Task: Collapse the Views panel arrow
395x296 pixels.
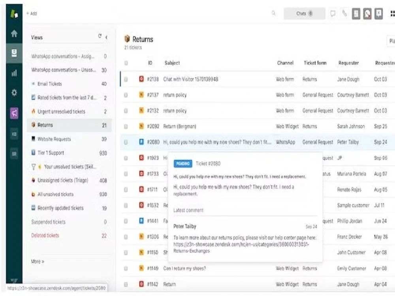Action: [107, 37]
